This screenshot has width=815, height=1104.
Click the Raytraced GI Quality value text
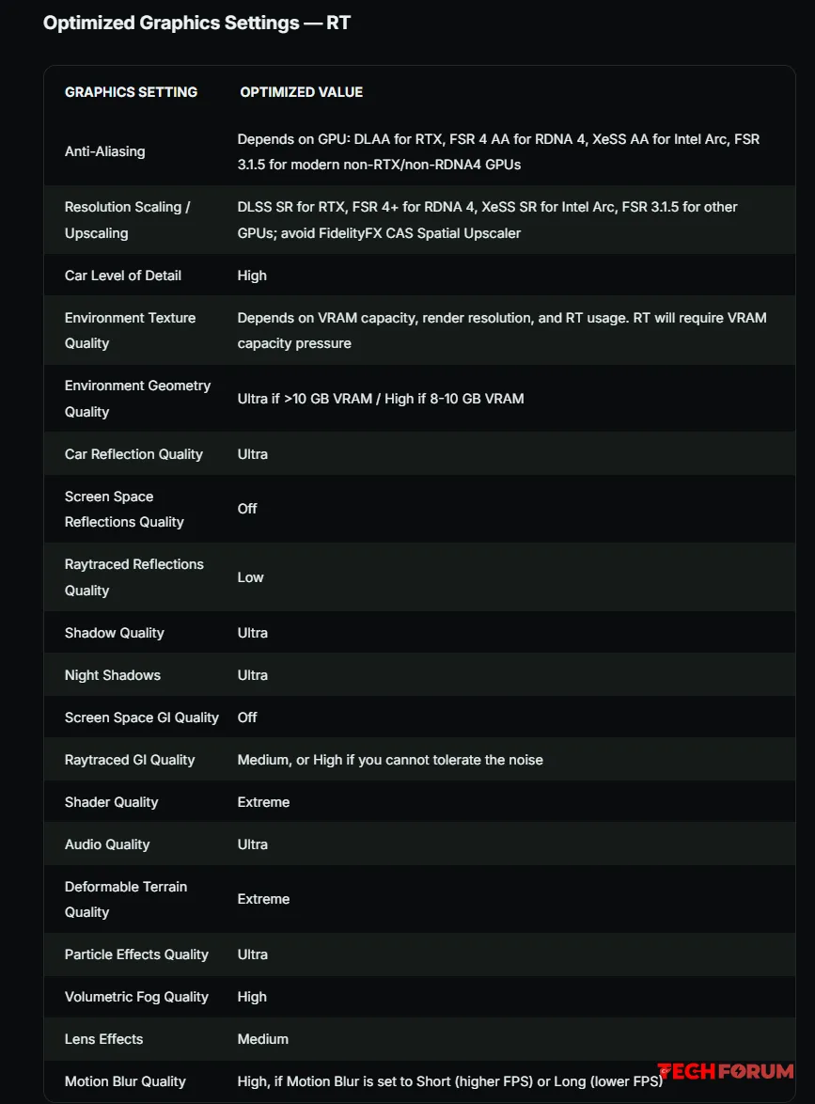click(x=390, y=760)
